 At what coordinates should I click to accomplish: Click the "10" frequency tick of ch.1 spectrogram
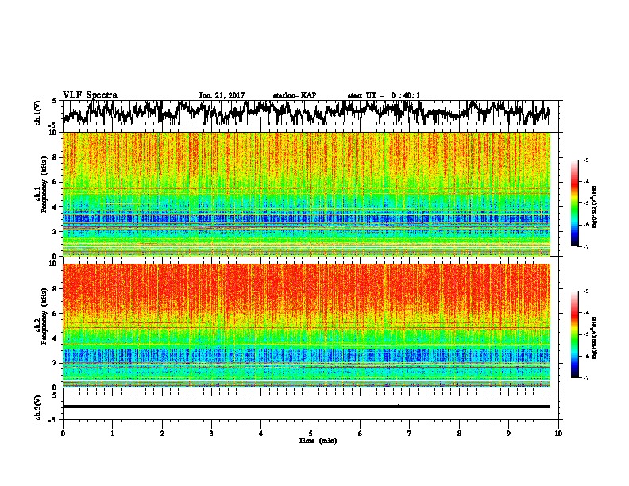coord(54,133)
